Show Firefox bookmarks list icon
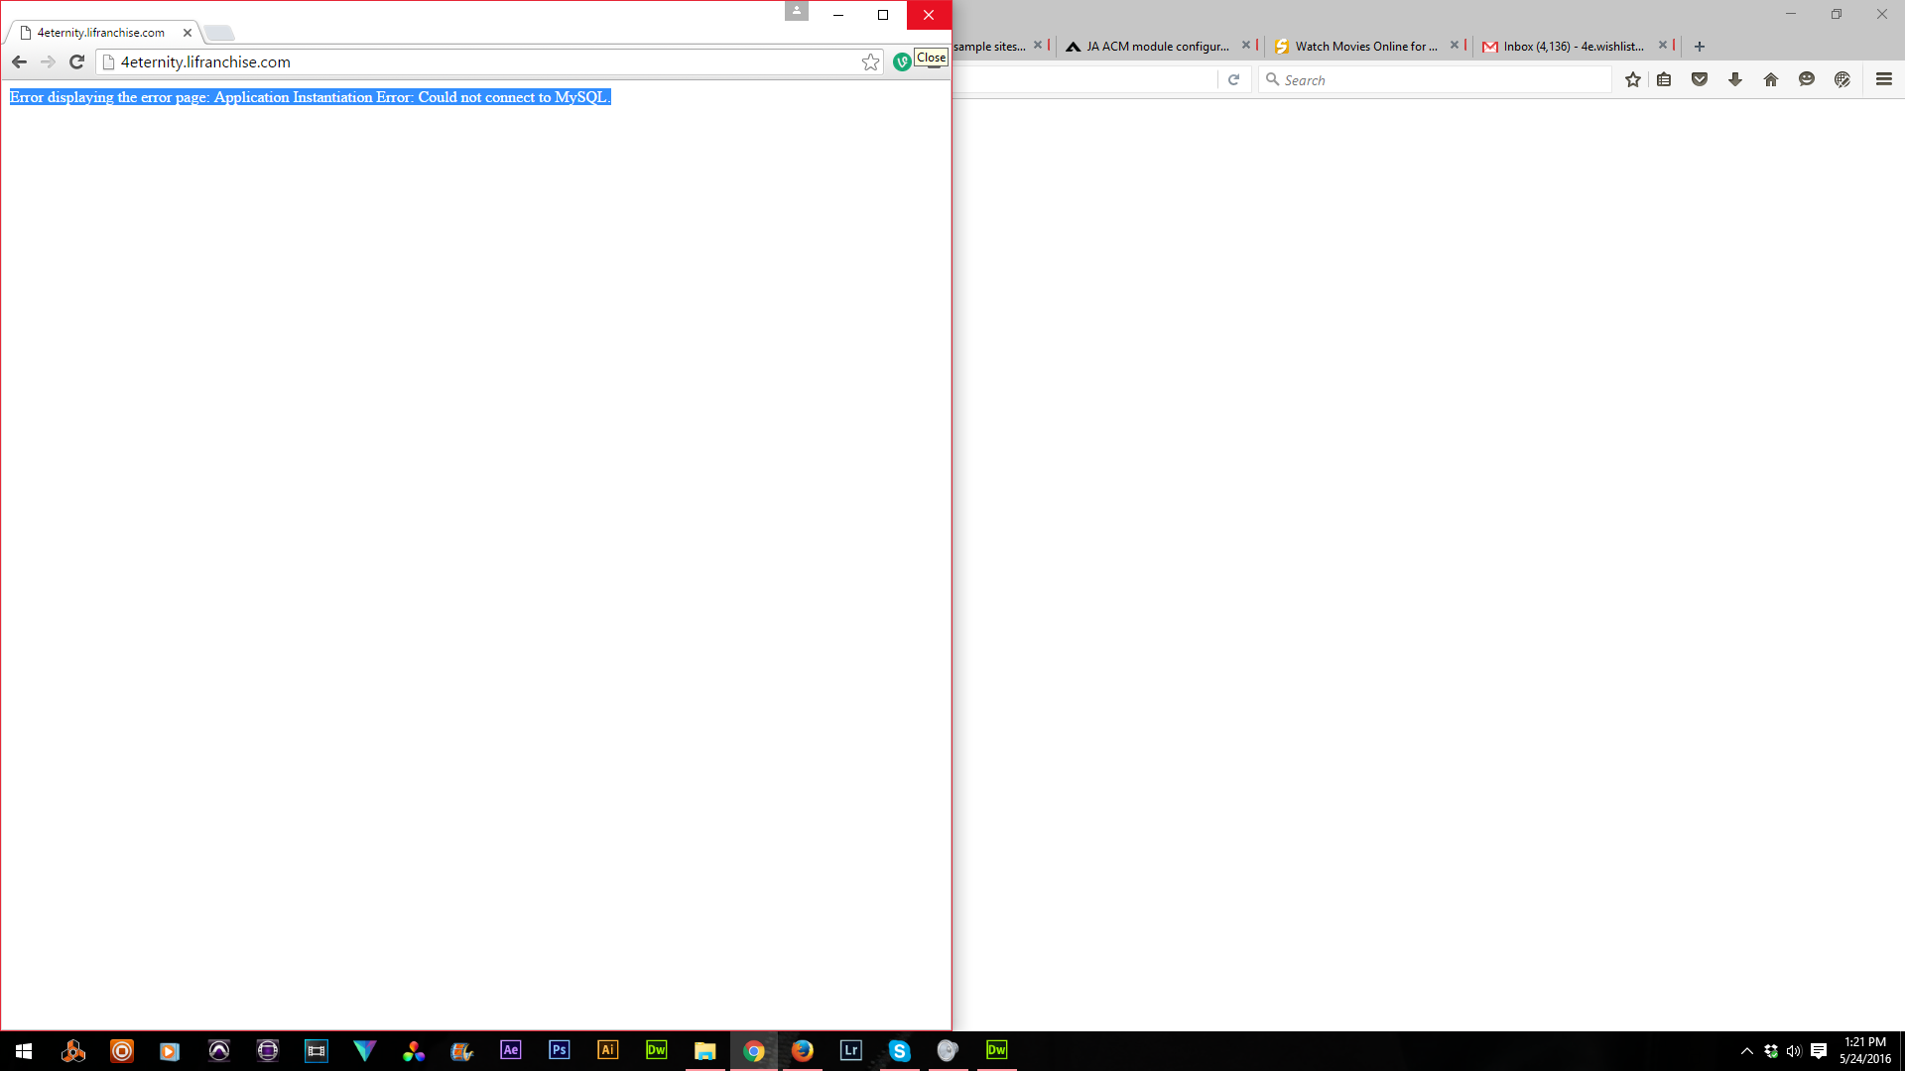 (1664, 79)
